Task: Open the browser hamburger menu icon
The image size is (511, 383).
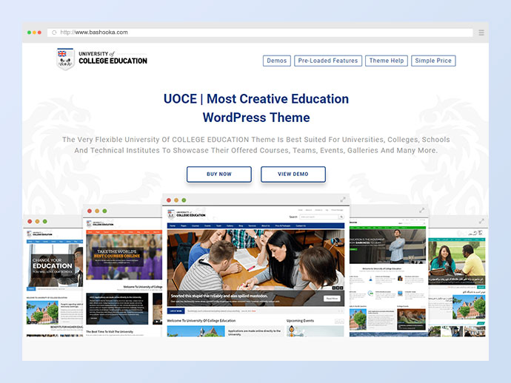Action: pos(481,33)
